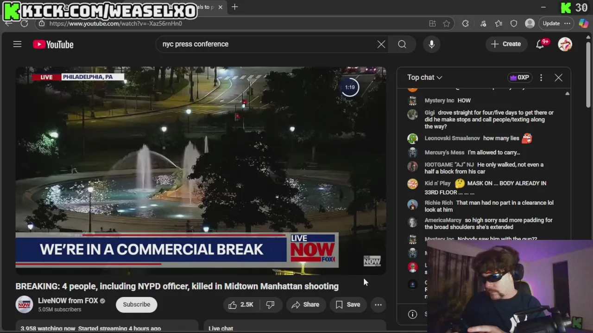Image resolution: width=593 pixels, height=333 pixels.
Task: Click IGOTGAME AJ NJ chat message
Action: click(484, 168)
